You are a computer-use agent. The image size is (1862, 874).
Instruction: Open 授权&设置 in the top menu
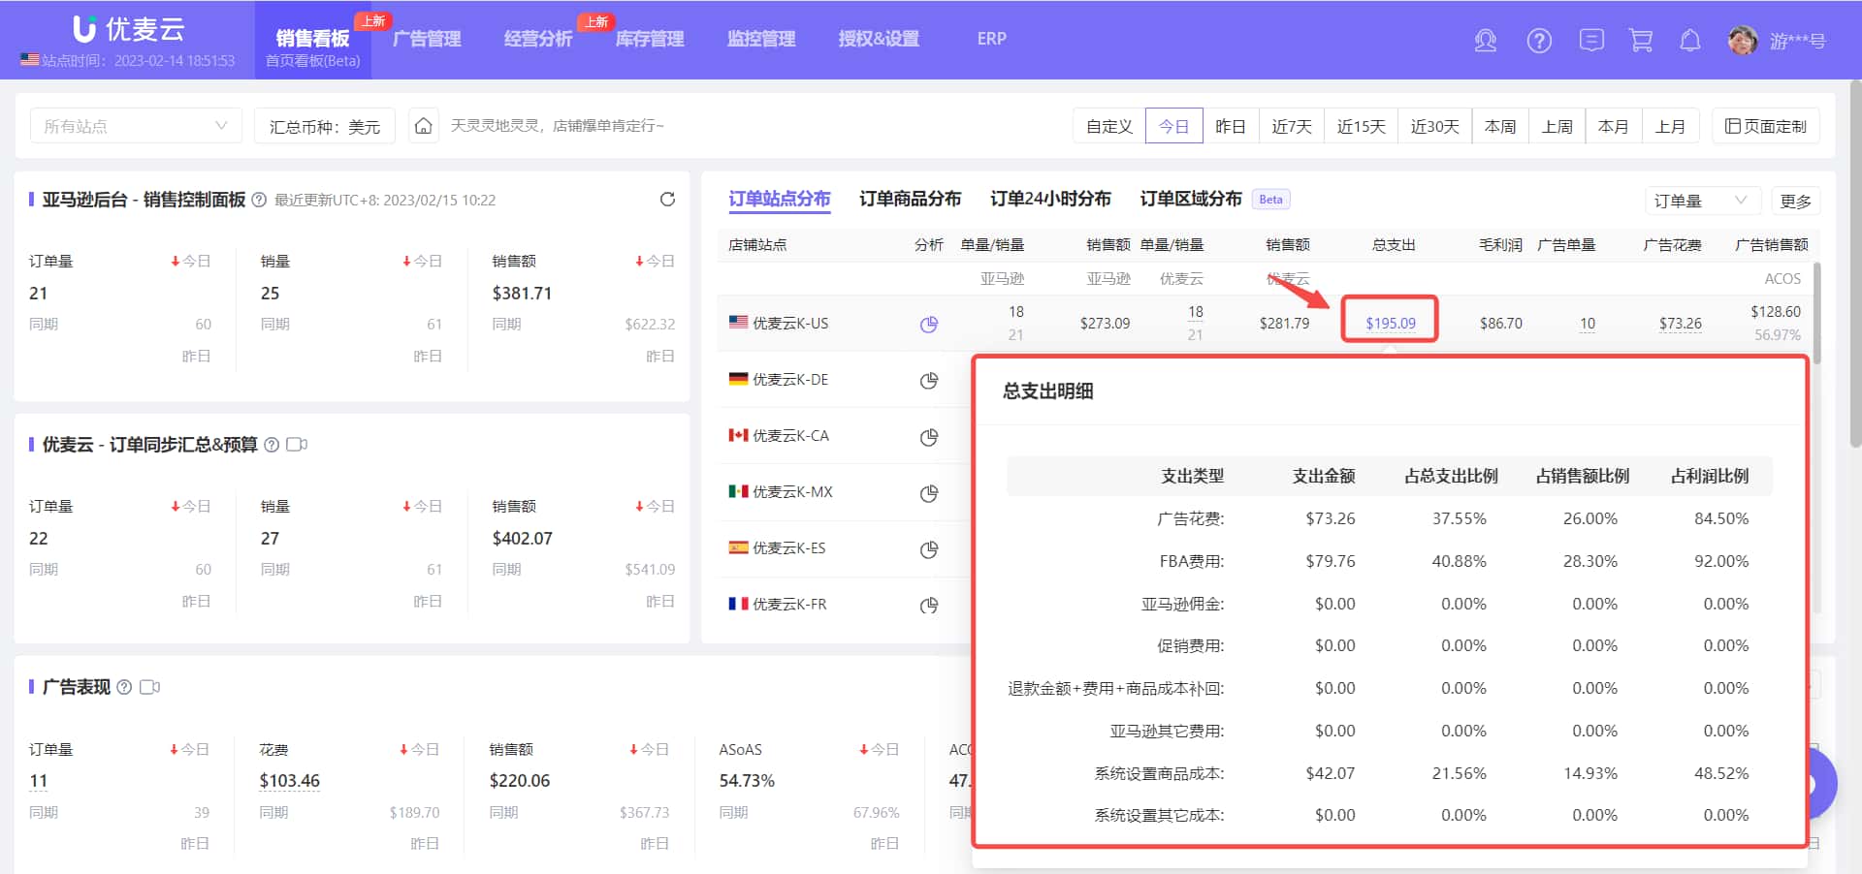[x=879, y=39]
